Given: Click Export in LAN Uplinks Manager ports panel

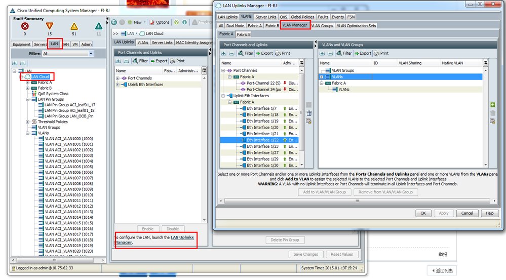Looking at the screenshot, I should [264, 53].
